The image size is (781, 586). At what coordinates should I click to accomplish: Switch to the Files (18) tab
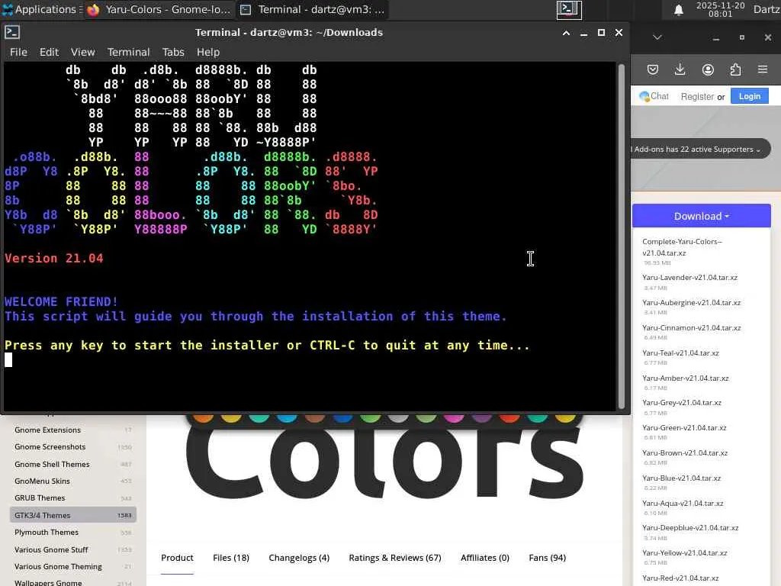(x=231, y=558)
